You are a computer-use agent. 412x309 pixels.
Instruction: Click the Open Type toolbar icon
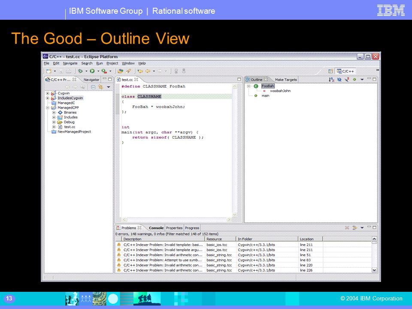click(x=120, y=71)
